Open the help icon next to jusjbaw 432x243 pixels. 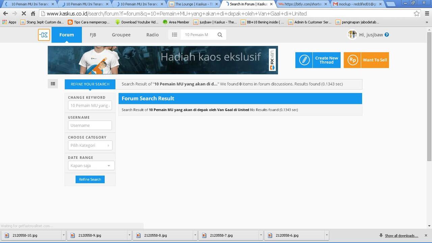click(x=387, y=35)
